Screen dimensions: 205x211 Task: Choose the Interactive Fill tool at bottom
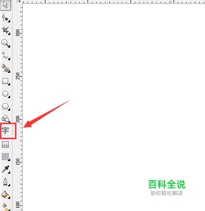5,207
